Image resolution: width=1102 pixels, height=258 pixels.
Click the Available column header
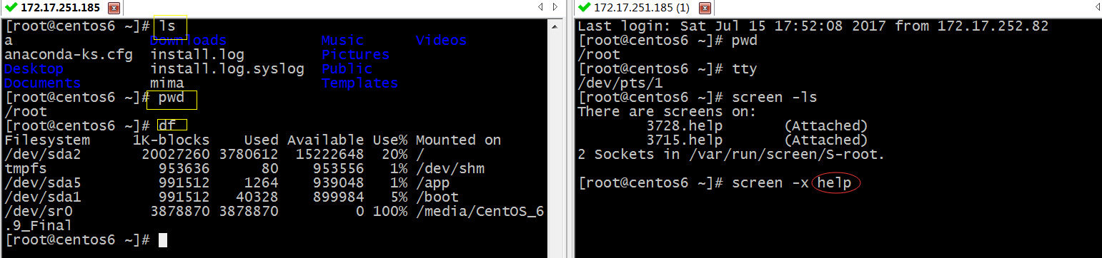coord(325,140)
